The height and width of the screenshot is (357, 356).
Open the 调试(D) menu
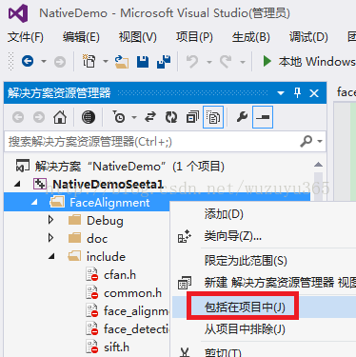pos(308,37)
